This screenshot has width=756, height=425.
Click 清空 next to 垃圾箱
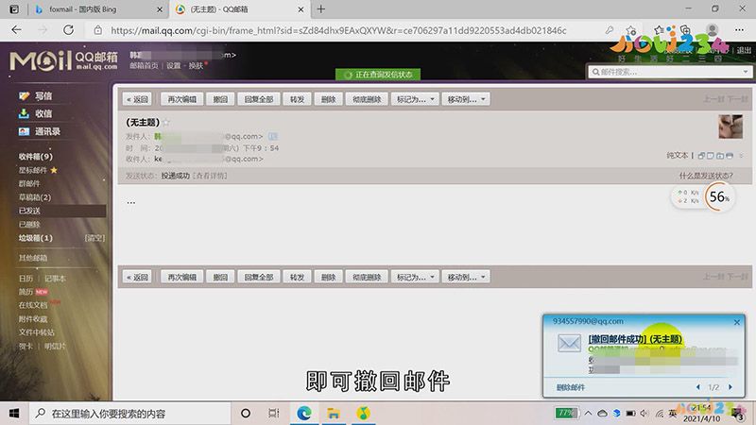coord(94,238)
